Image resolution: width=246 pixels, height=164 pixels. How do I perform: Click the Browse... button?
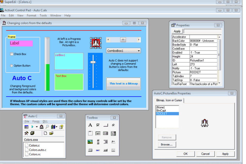[167, 145]
